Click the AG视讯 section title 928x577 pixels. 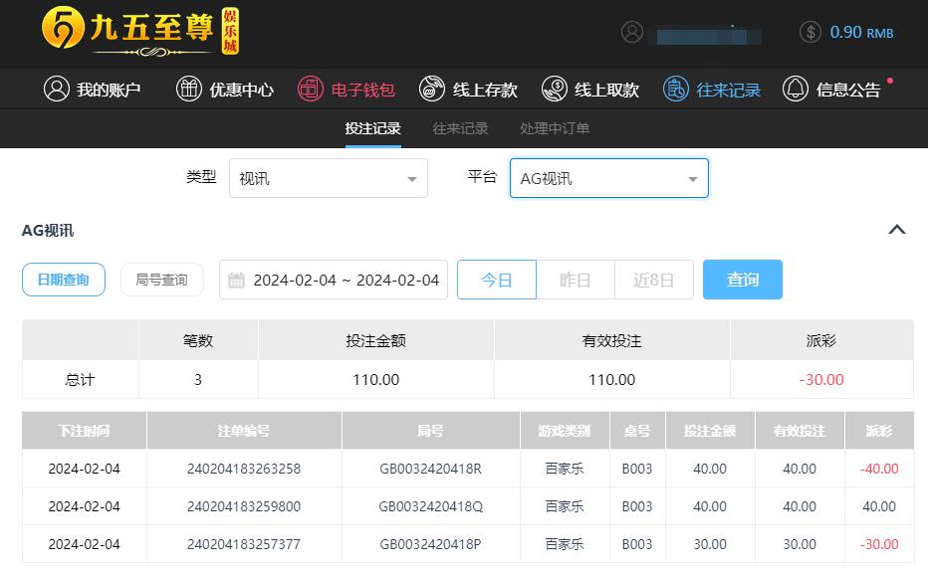pos(48,231)
